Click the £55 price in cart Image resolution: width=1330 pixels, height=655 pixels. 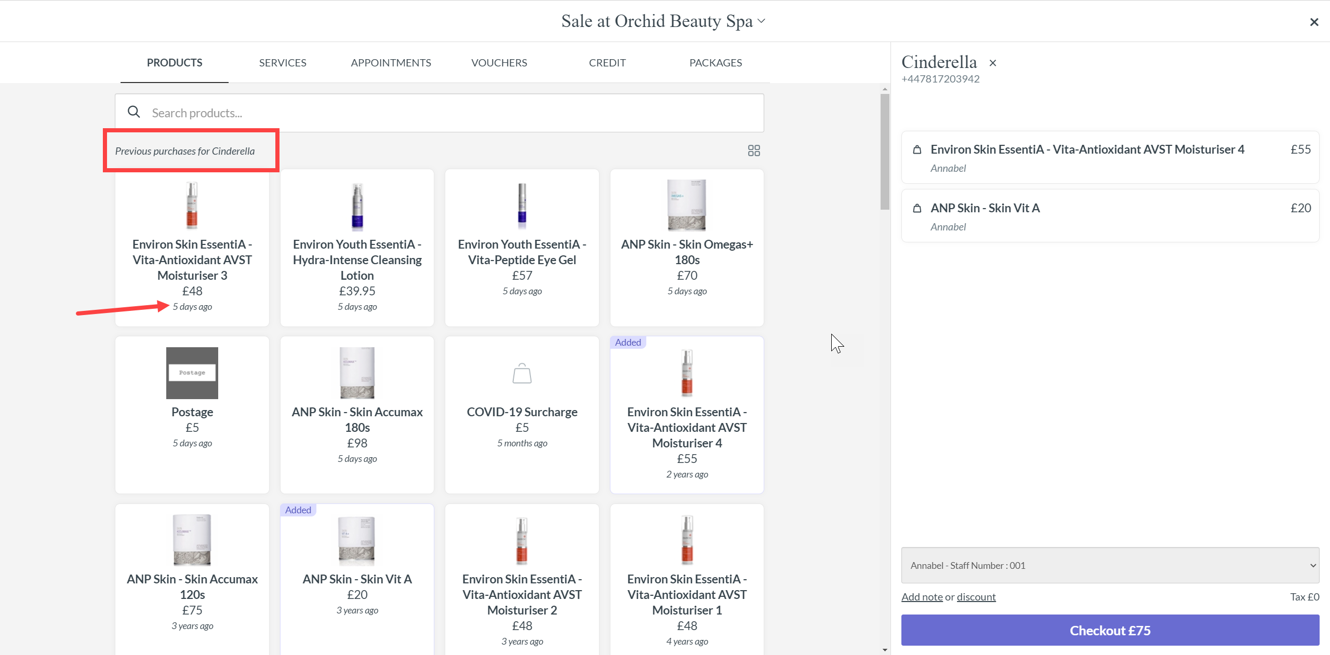(x=1300, y=149)
